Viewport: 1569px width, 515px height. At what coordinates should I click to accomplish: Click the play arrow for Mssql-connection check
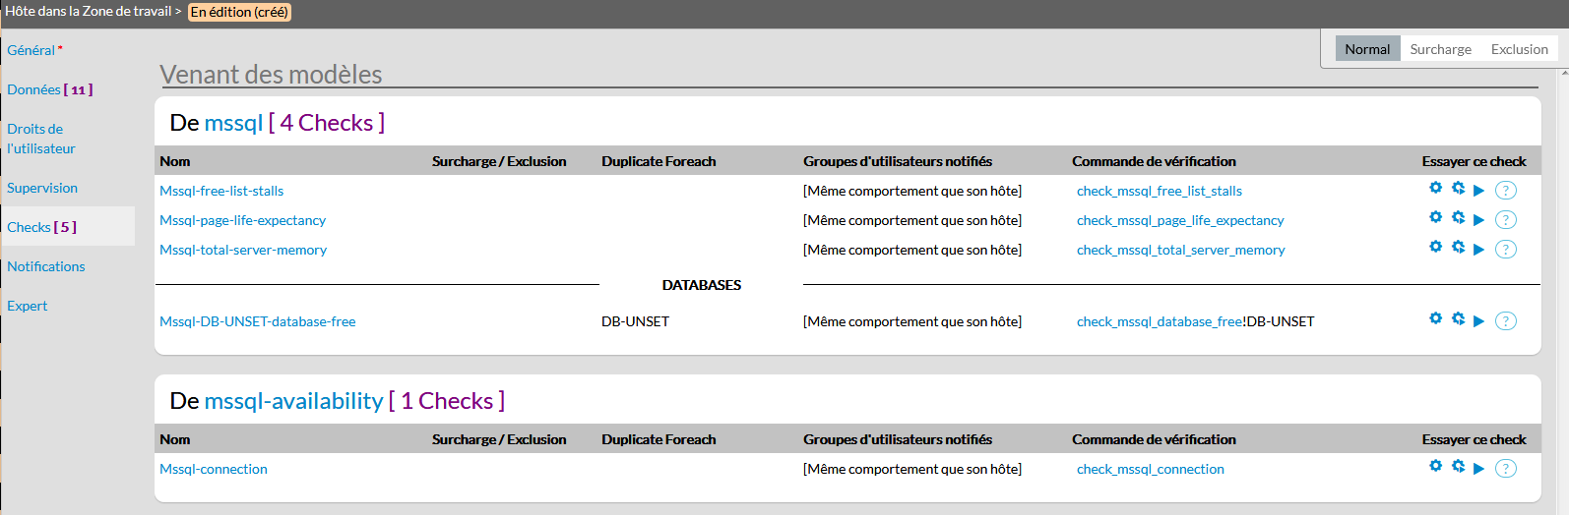pyautogui.click(x=1478, y=469)
